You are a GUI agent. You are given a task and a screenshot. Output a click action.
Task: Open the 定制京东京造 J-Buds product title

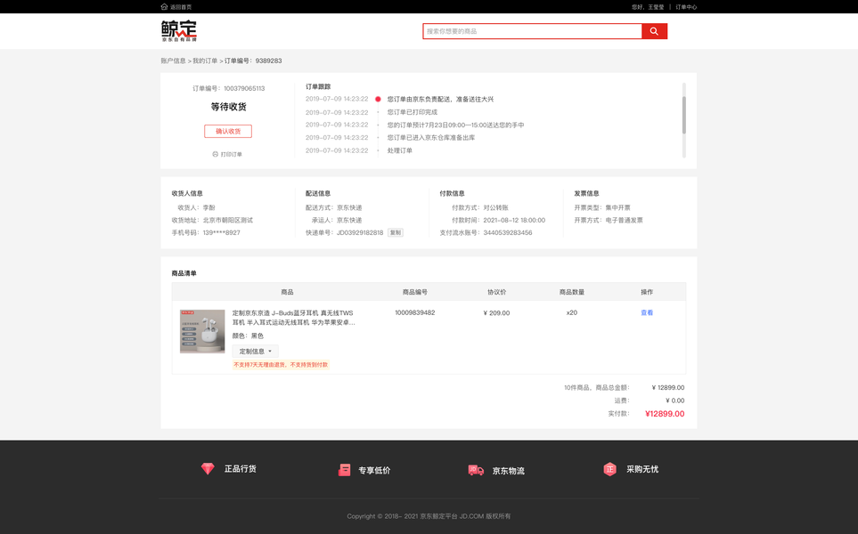click(293, 318)
